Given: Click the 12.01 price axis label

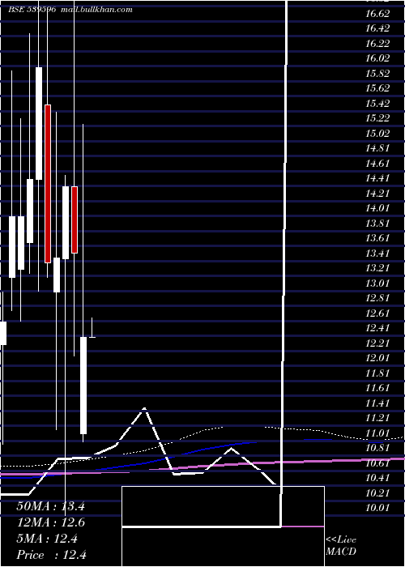Looking at the screenshot, I should [378, 358].
